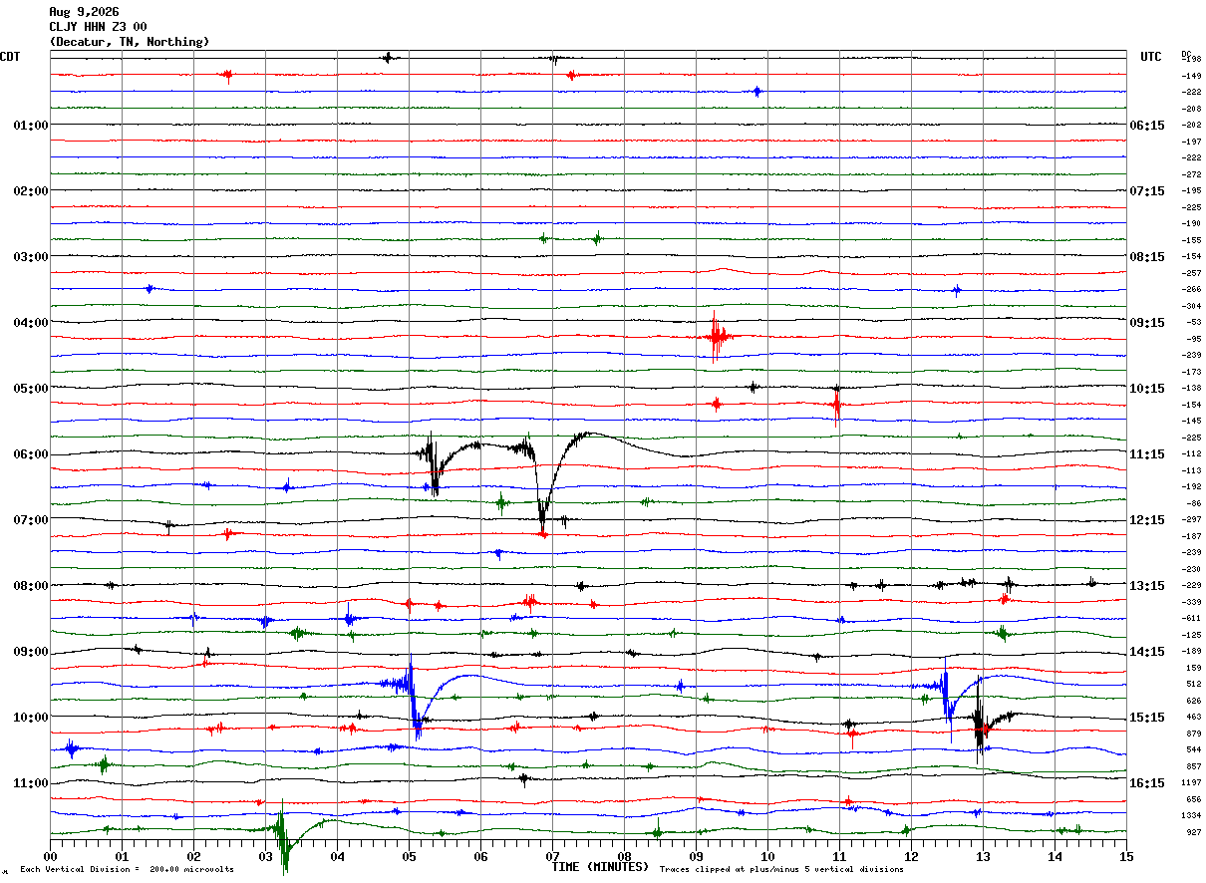Click the DC offset value "-149"
The width and height of the screenshot is (1206, 883).
click(x=1191, y=76)
